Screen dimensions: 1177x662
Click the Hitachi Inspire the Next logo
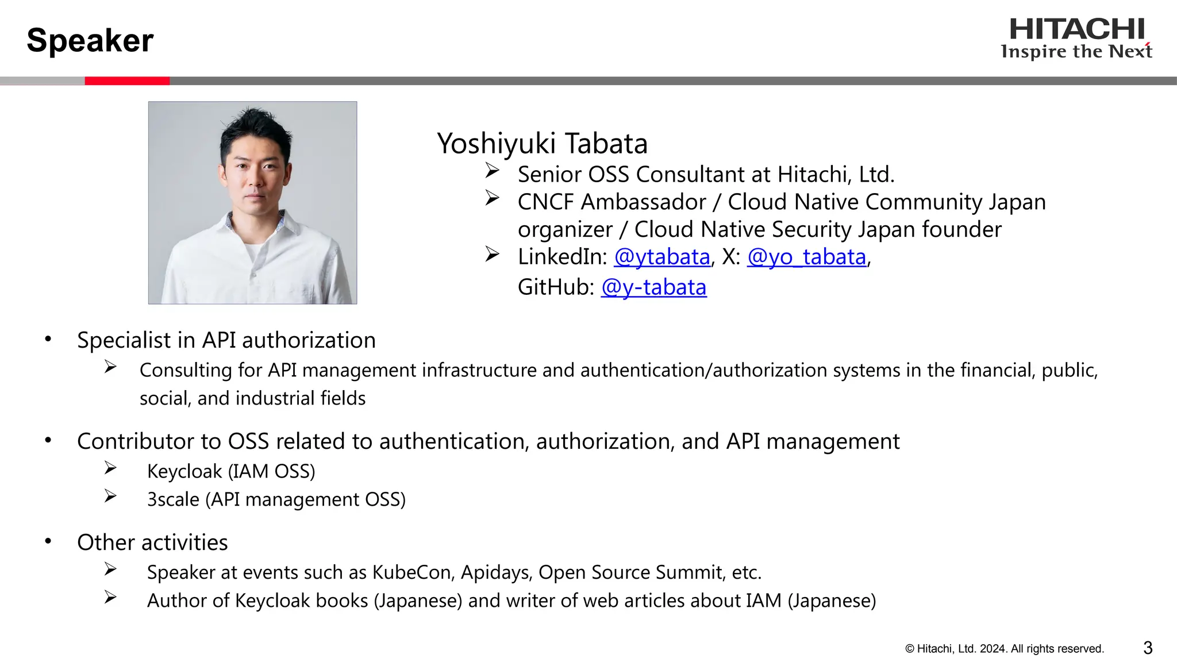pyautogui.click(x=1076, y=39)
